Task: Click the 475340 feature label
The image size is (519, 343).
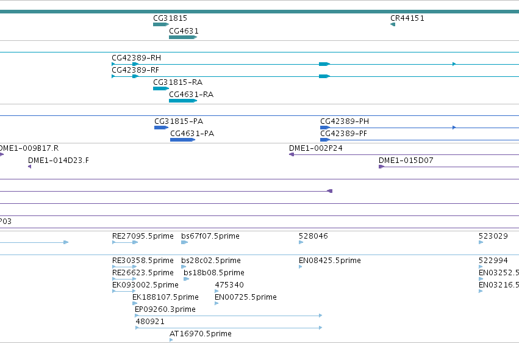Action: click(x=229, y=286)
